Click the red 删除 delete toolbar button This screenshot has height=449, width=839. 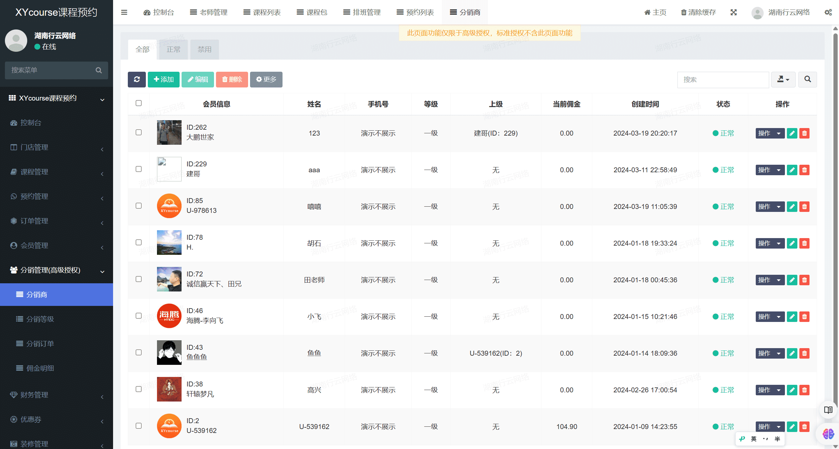pos(232,80)
